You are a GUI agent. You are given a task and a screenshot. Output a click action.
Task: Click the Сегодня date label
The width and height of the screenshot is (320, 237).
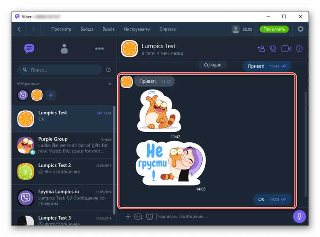212,65
